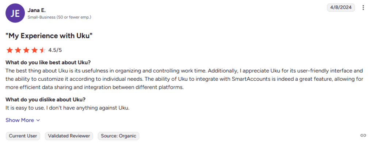Viewport: 374px width, 145px height.
Task: Select the Current User tag
Action: [x=23, y=136]
